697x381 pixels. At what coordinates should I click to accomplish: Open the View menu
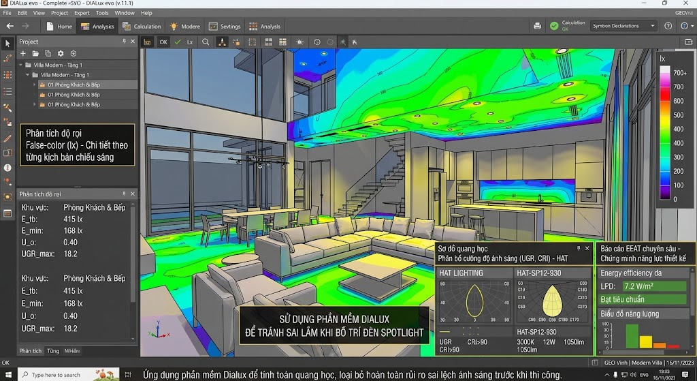[39, 13]
